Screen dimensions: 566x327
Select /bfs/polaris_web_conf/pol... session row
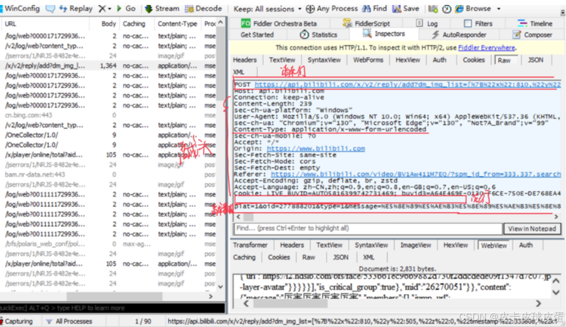pyautogui.click(x=108, y=244)
